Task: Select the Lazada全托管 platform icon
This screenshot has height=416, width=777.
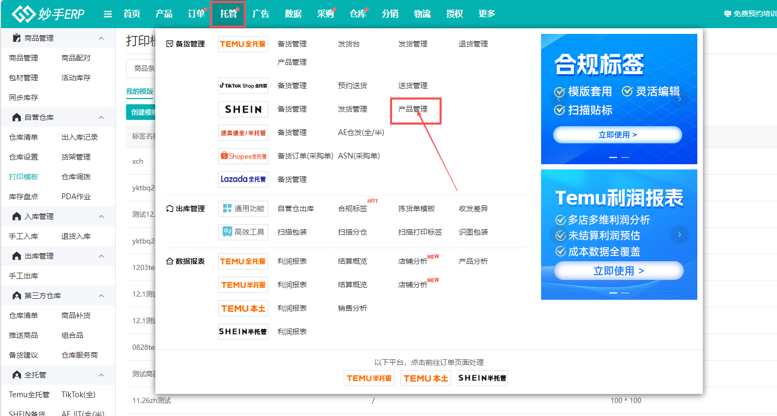Action: pyautogui.click(x=243, y=179)
